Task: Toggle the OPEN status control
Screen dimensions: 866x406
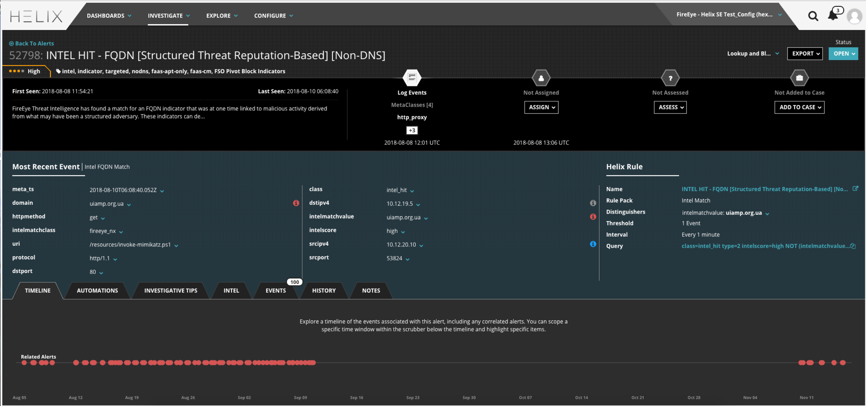Action: pyautogui.click(x=843, y=53)
